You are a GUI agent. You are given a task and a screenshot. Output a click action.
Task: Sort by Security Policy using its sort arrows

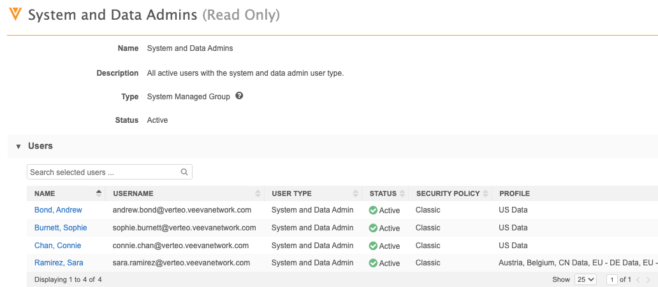[x=486, y=193]
